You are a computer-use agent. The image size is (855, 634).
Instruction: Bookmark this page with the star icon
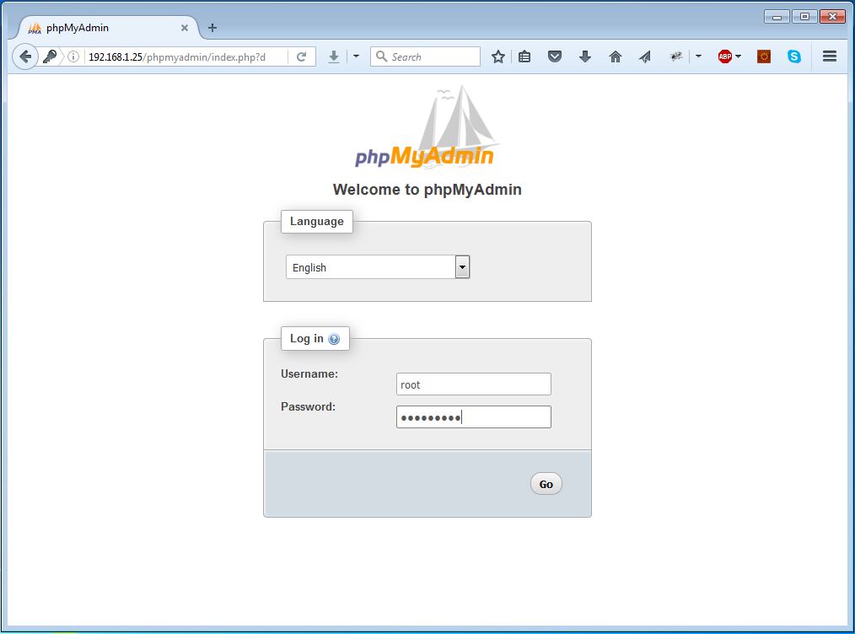[497, 56]
